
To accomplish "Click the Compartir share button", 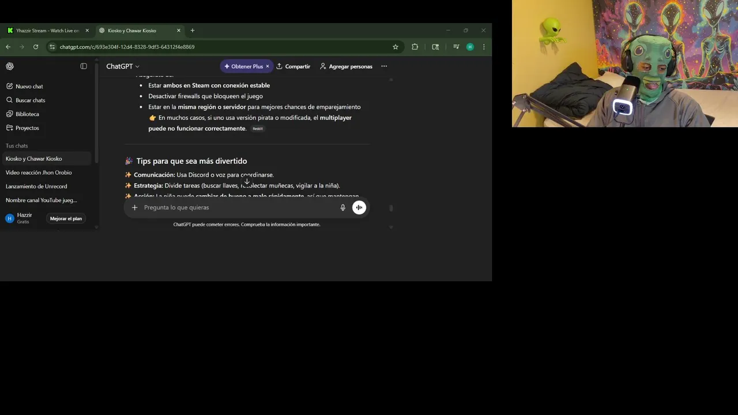I will (x=293, y=66).
